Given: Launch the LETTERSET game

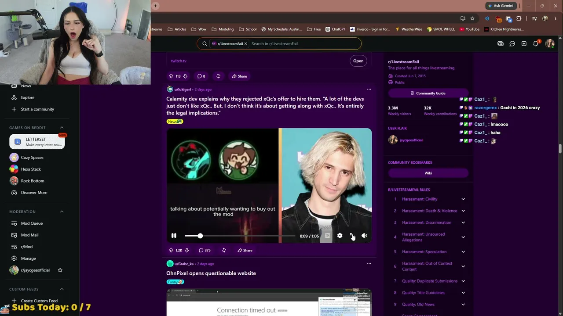Looking at the screenshot, I should coord(37,142).
